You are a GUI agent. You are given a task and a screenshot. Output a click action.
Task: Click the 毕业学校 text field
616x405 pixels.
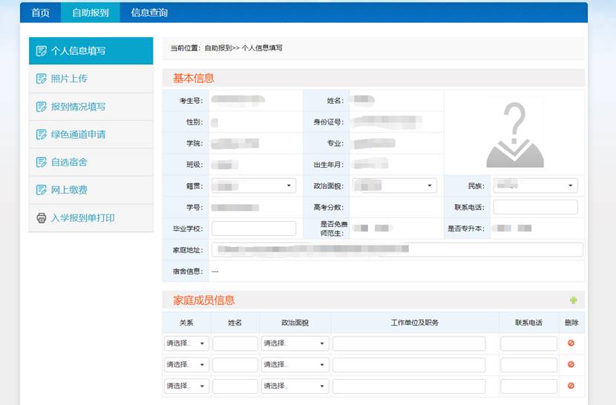[x=253, y=228]
